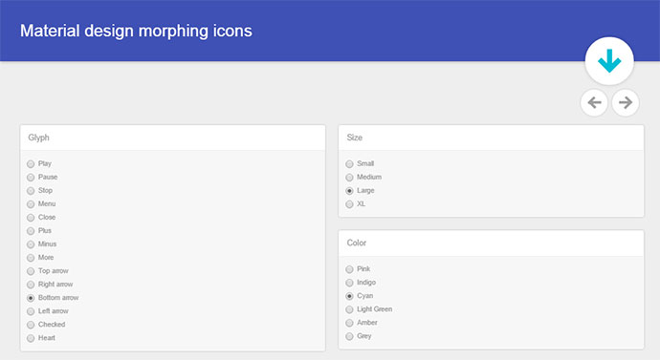This screenshot has width=660, height=360.
Task: Click the left arrow previous icon button
Action: coord(594,102)
